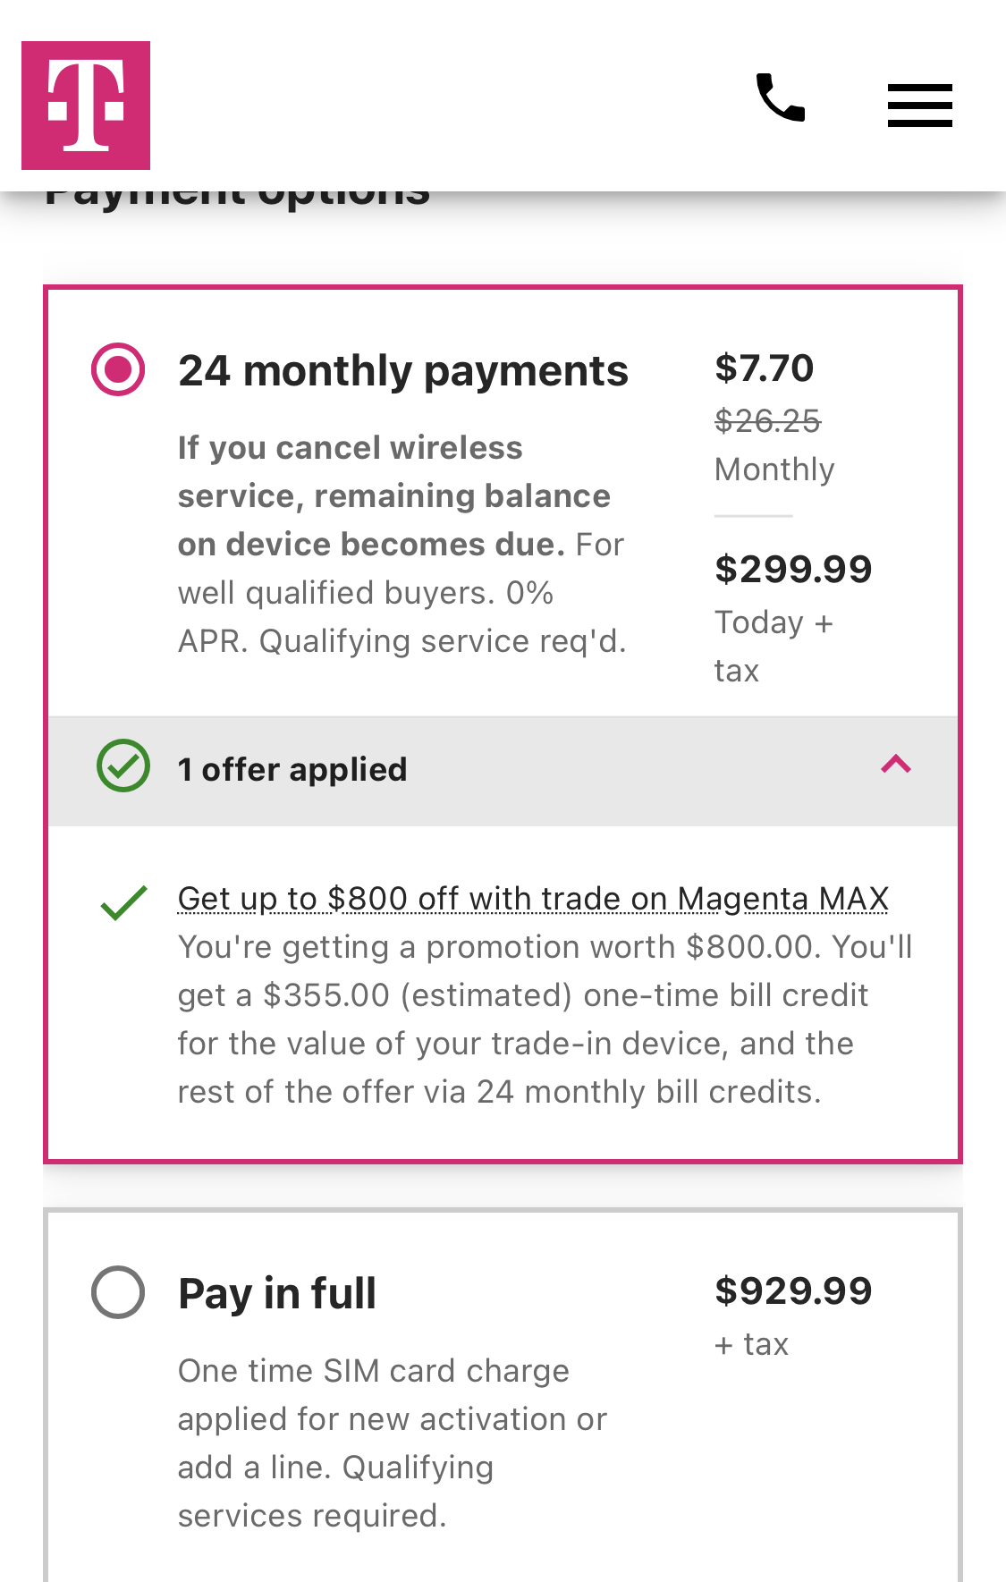The image size is (1006, 1582).
Task: Click the T-Mobile logo
Action: click(86, 106)
